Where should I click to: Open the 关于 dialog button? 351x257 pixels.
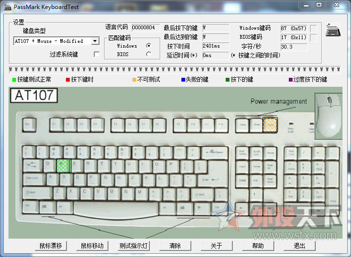(x=216, y=246)
